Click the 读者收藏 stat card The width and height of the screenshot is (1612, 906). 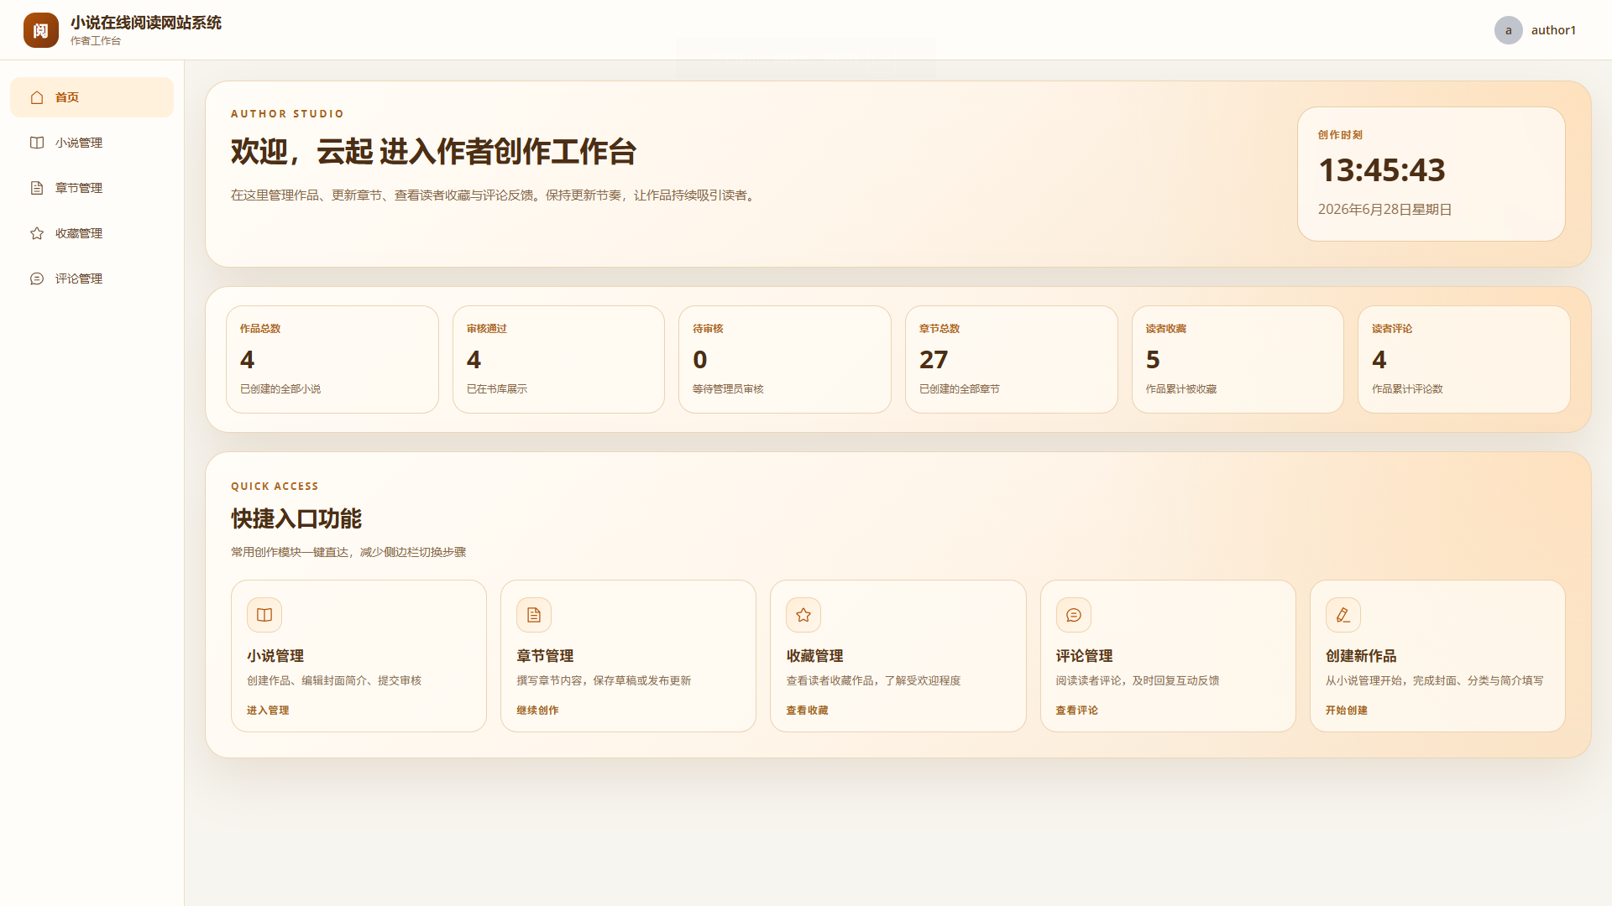1238,359
